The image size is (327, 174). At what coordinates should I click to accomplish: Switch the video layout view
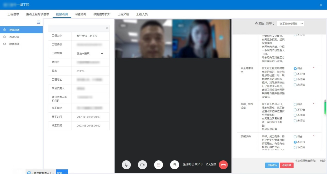coord(159,165)
